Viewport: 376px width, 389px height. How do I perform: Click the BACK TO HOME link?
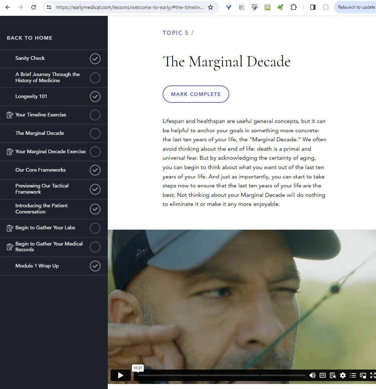30,38
